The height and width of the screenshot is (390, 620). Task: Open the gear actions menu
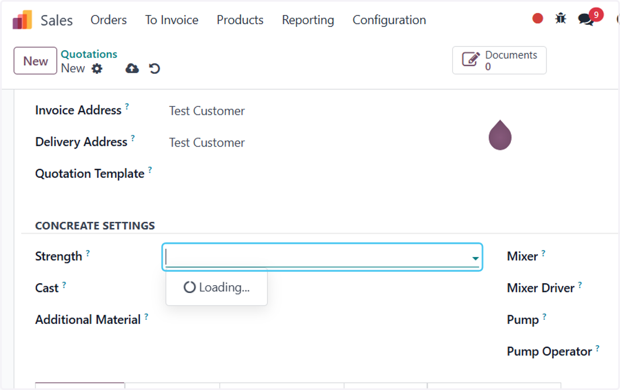click(x=97, y=69)
